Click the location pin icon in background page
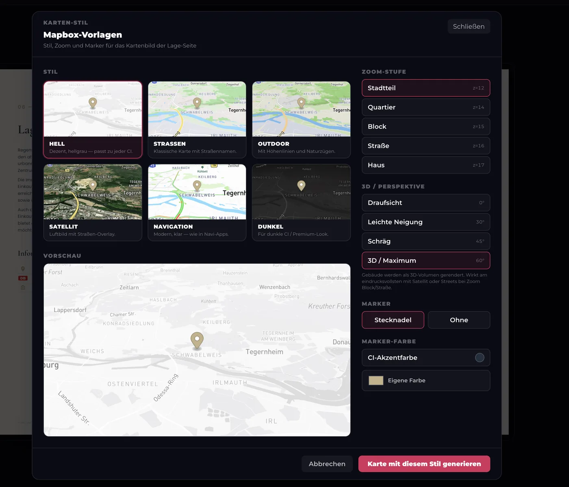This screenshot has width=569, height=487. pos(23,269)
